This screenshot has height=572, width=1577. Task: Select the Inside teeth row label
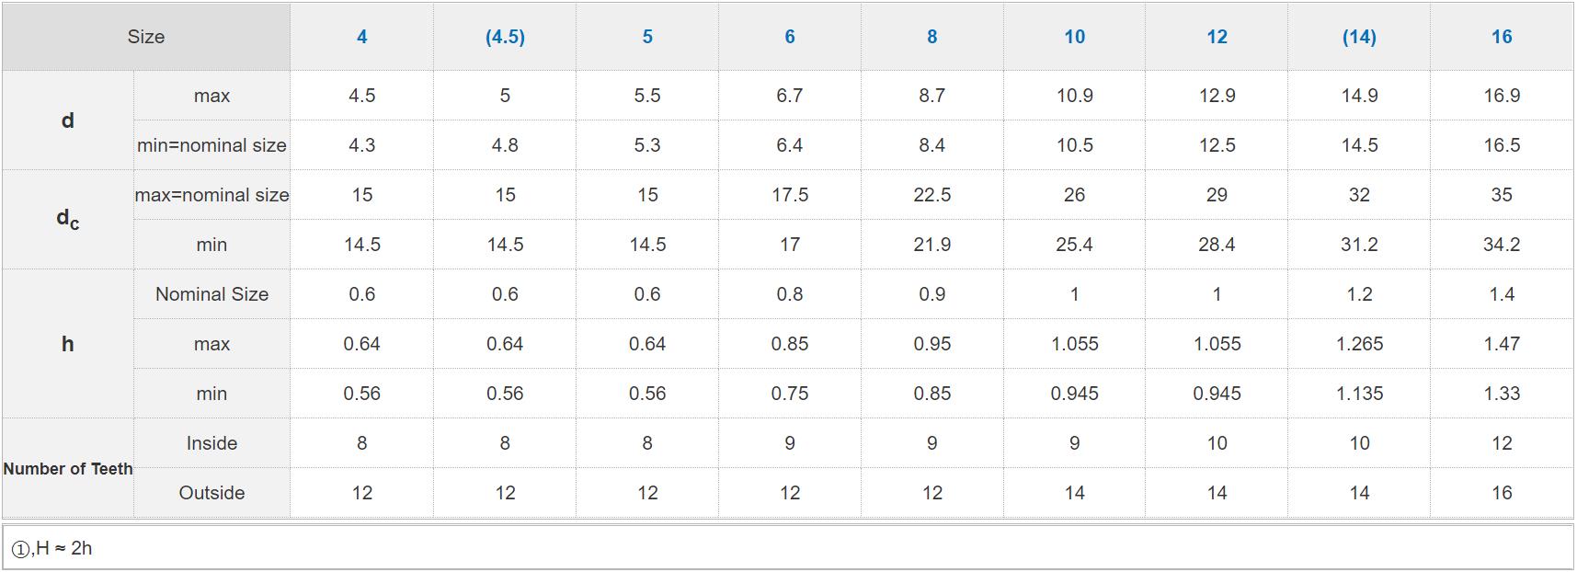(x=211, y=443)
